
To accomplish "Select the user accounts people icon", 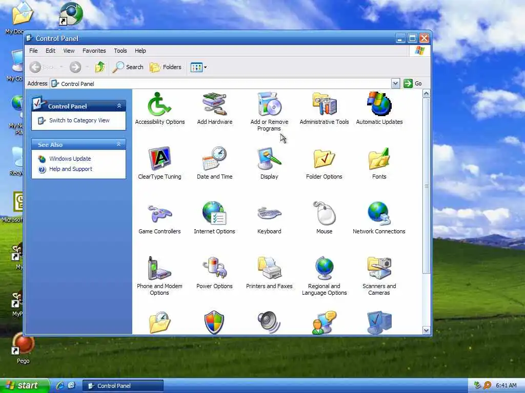I will 324,322.
